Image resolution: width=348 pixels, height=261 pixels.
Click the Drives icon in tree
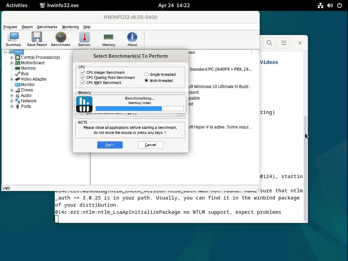pos(18,90)
